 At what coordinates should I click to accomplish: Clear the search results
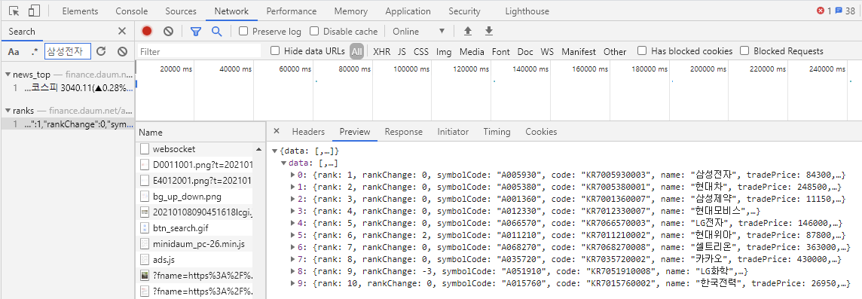(x=123, y=52)
